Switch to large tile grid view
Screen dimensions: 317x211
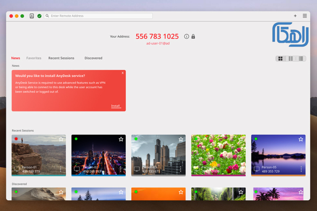click(x=280, y=59)
